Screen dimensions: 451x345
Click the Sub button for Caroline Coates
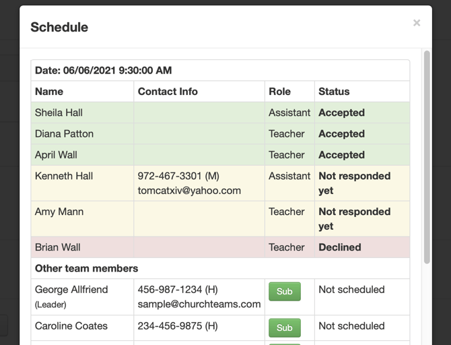click(285, 327)
